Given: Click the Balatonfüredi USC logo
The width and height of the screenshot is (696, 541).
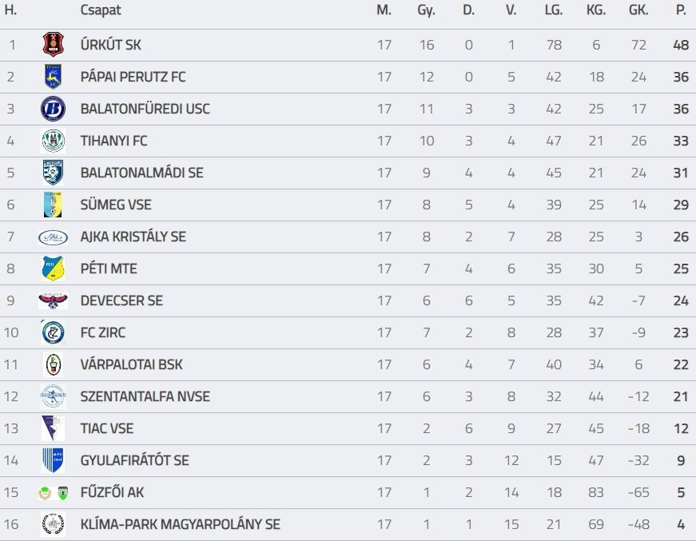Looking at the screenshot, I should pos(53,109).
